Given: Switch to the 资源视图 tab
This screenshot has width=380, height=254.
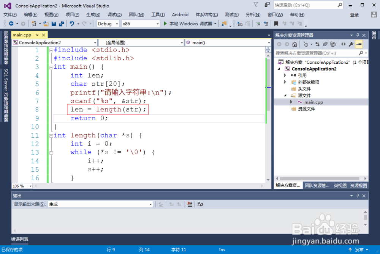Looking at the screenshot, I should pos(358,186).
